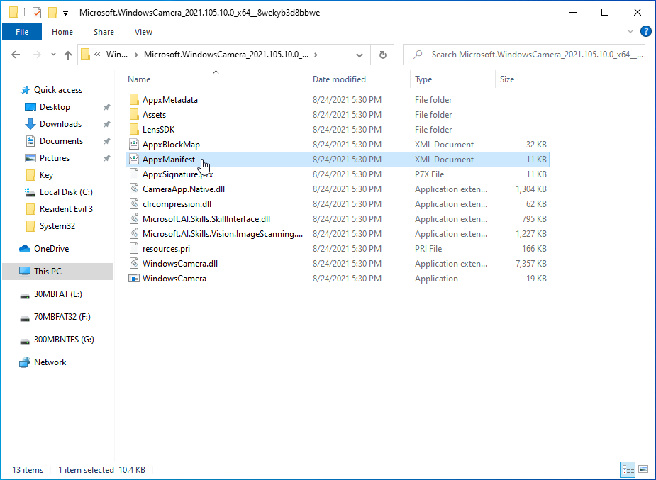Open System32 folder in sidebar
Screen dimensions: 656x480
pos(57,226)
